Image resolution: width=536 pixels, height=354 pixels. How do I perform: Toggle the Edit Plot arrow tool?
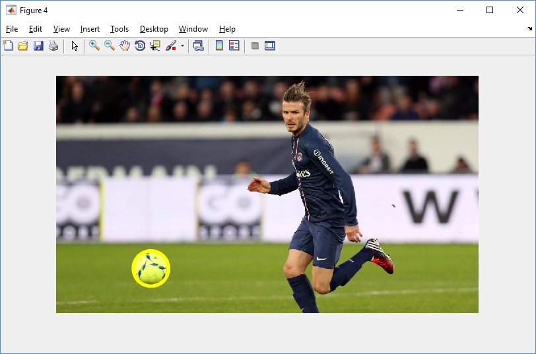pyautogui.click(x=75, y=46)
